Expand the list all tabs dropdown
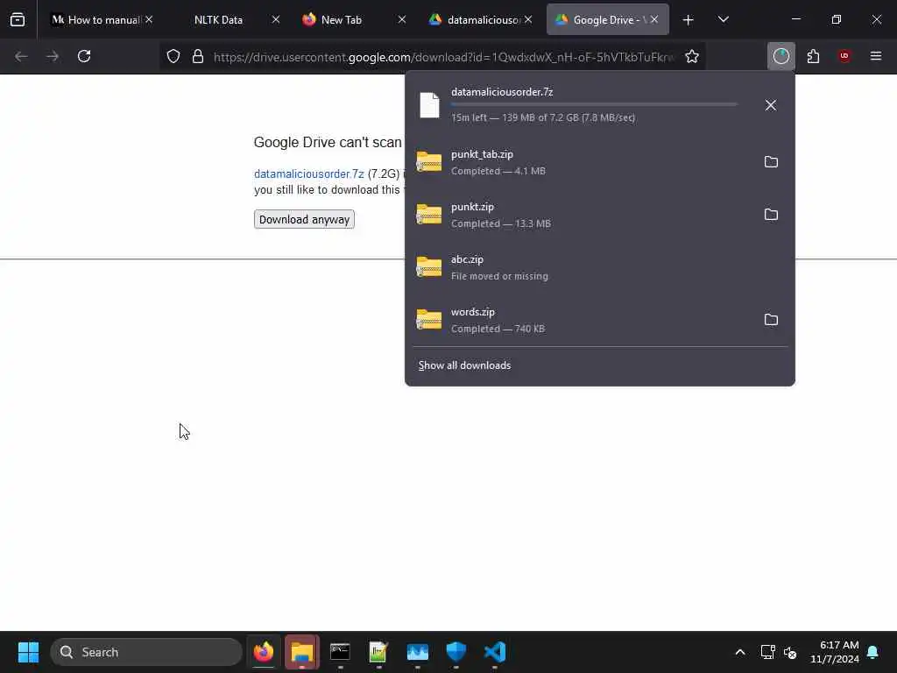This screenshot has height=673, width=897. tap(723, 19)
